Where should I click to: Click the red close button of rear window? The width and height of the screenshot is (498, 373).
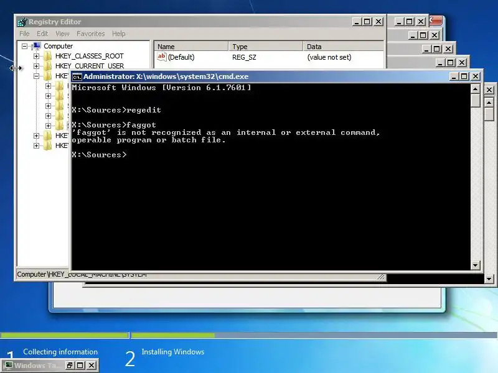(436, 21)
